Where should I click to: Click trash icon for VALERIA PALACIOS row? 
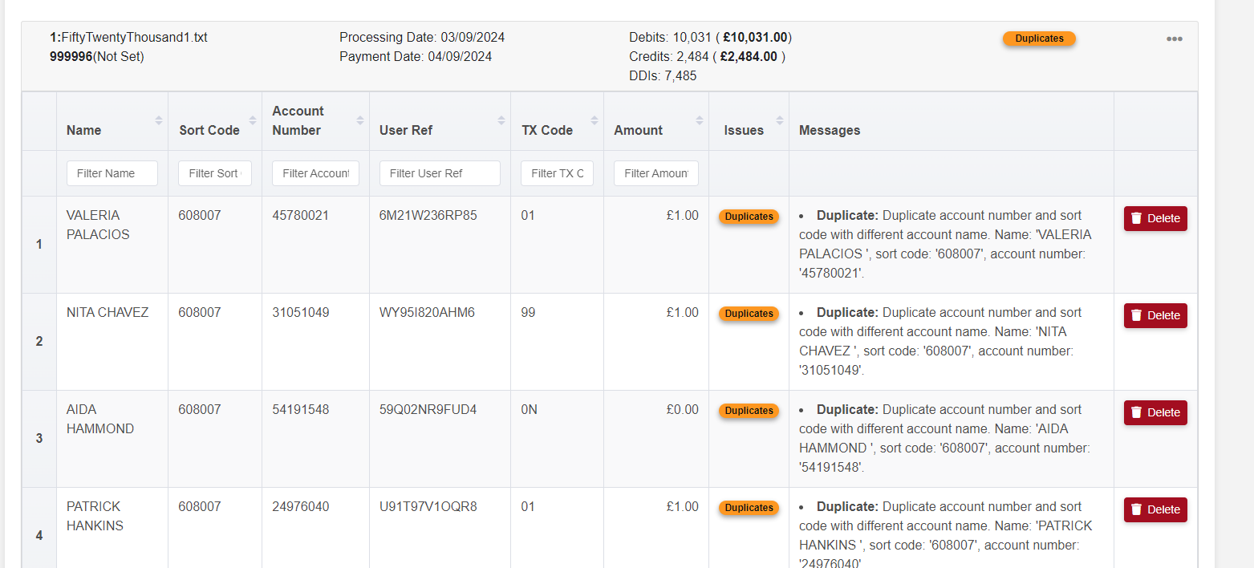coord(1136,218)
